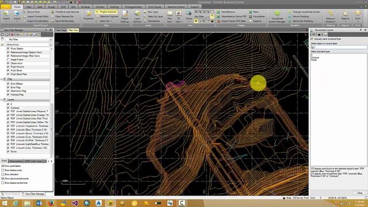Open the Point Clouds ribbon tab
The width and height of the screenshot is (368, 207).
155,7
